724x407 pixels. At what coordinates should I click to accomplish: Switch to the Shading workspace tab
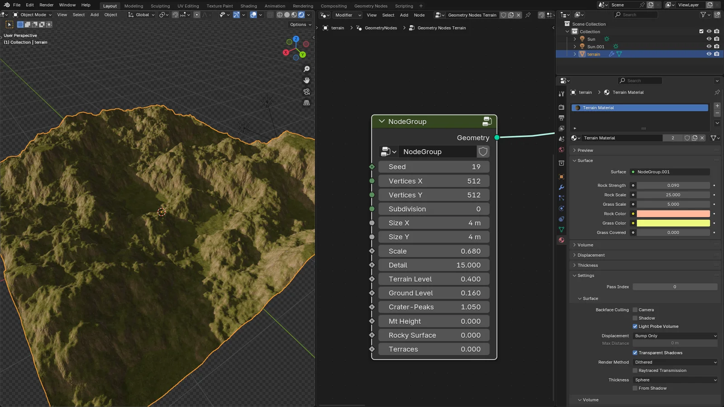pyautogui.click(x=248, y=6)
